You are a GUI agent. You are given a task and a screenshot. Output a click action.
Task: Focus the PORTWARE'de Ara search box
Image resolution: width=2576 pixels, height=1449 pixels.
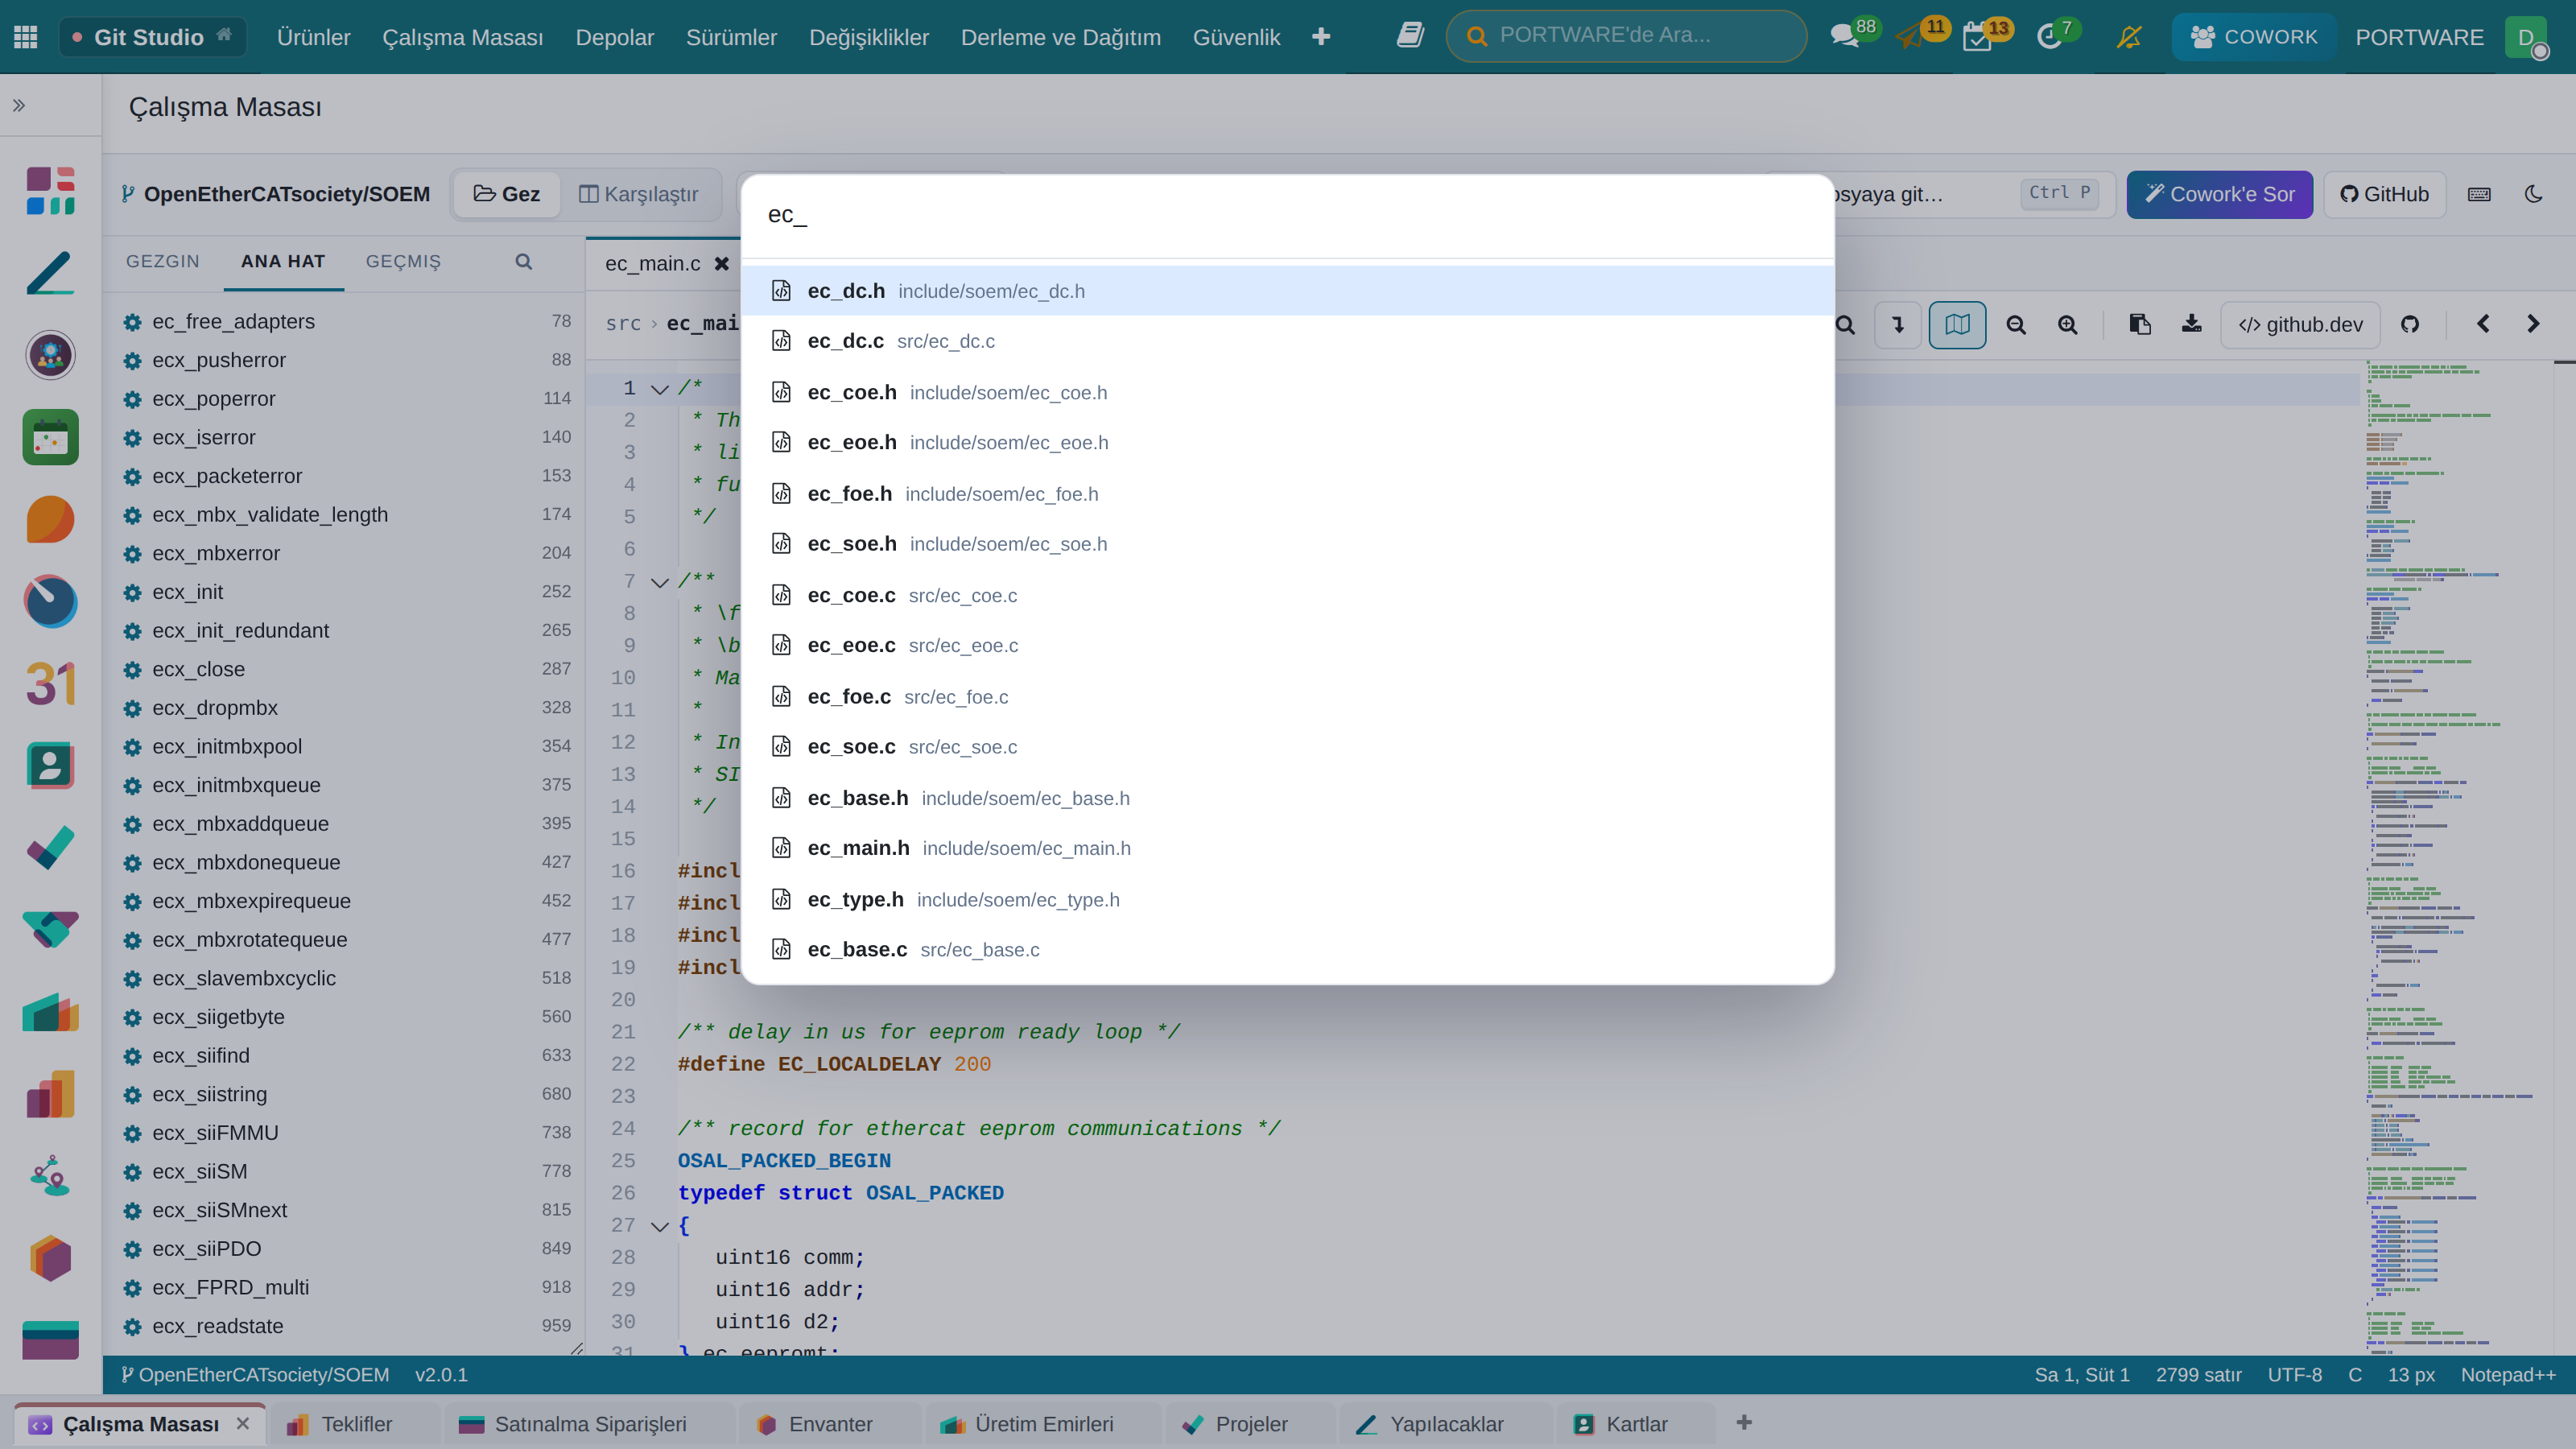pyautogui.click(x=1626, y=36)
